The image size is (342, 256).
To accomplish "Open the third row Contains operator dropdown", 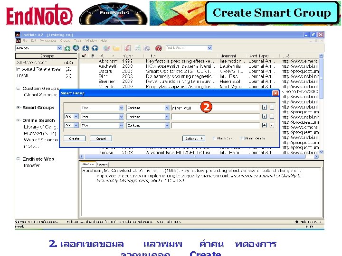I will tap(167, 125).
